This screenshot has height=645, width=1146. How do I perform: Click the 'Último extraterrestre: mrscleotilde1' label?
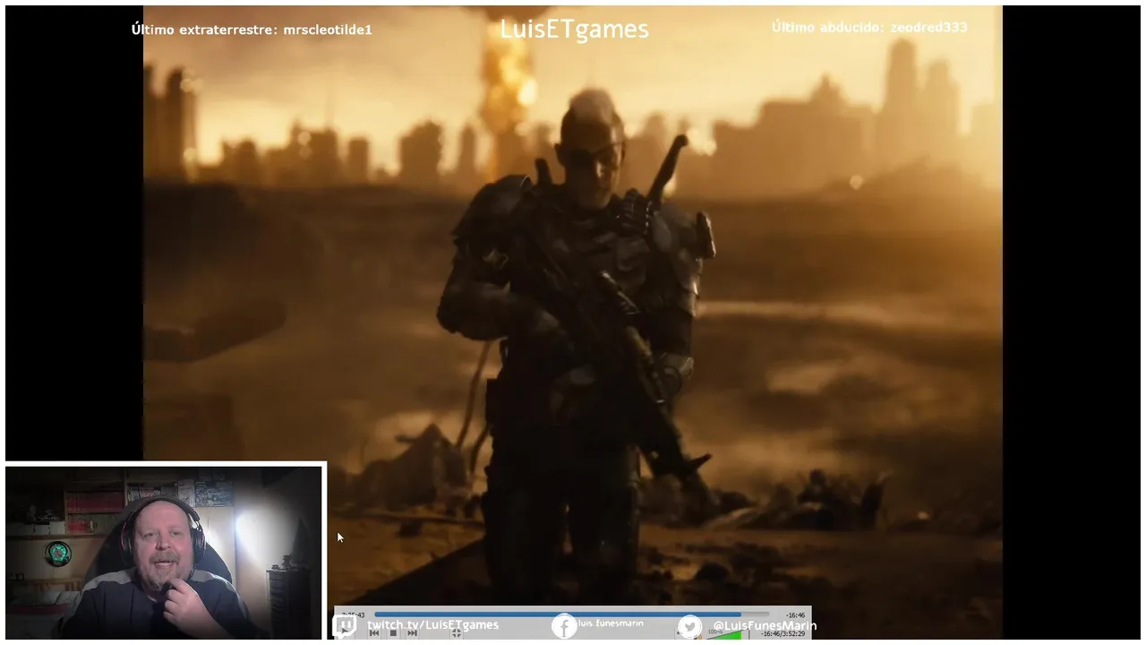(x=252, y=30)
